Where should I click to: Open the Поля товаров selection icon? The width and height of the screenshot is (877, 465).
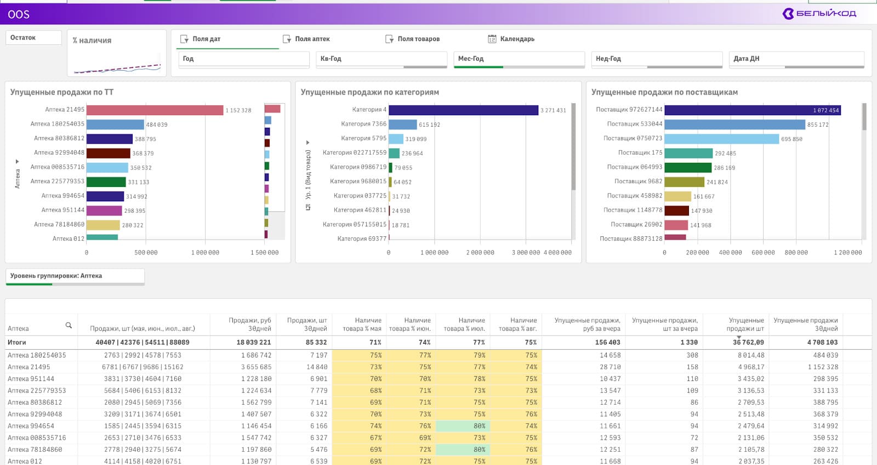tap(389, 39)
